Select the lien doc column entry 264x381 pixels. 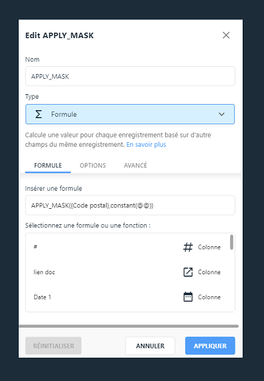pyautogui.click(x=127, y=272)
